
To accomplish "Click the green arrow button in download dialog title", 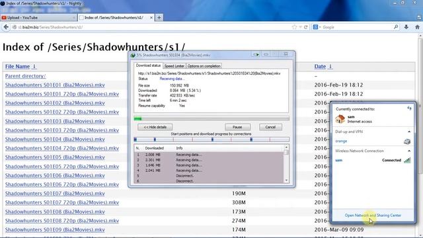I will pos(256,54).
